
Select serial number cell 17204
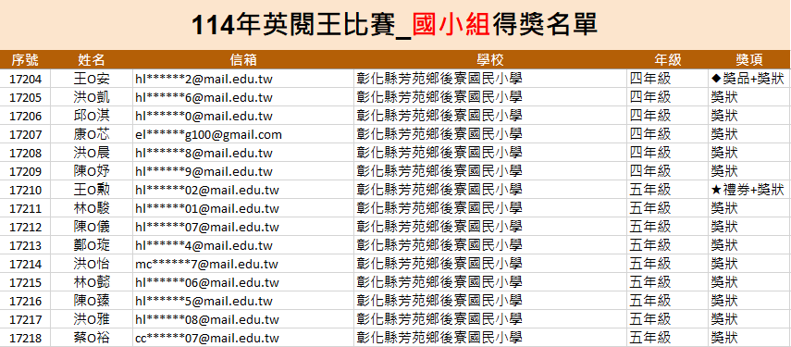click(x=25, y=79)
